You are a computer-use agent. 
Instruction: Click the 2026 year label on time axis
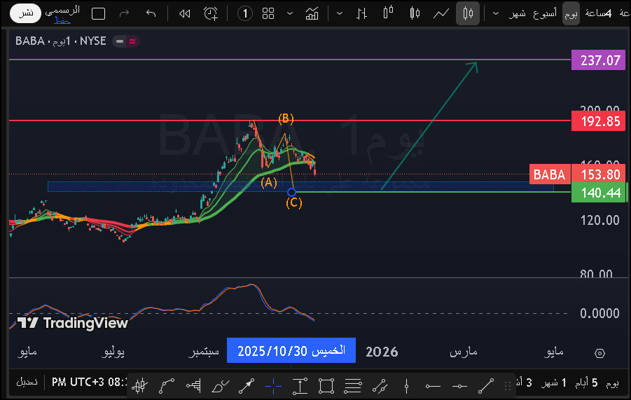pyautogui.click(x=382, y=352)
